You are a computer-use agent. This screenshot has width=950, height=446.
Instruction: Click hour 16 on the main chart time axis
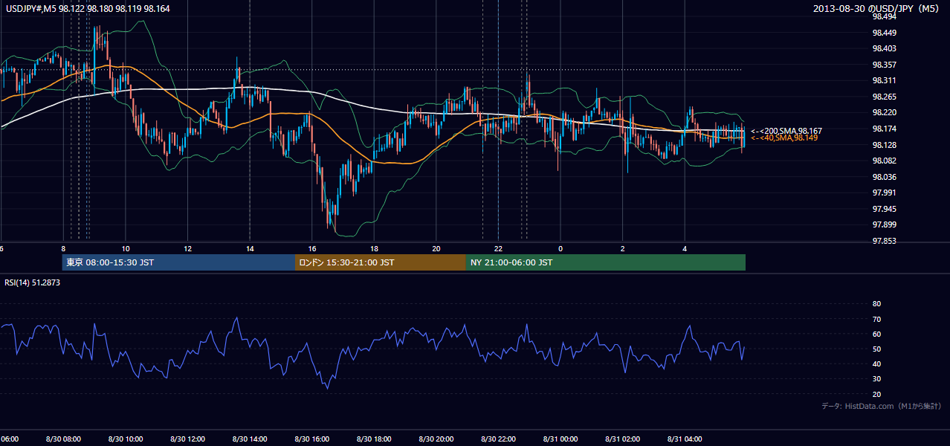[311, 248]
